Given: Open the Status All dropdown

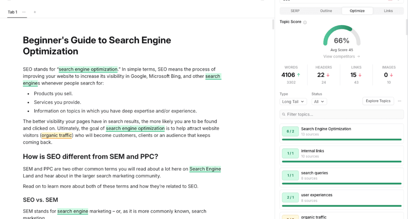Looking at the screenshot, I should (319, 101).
